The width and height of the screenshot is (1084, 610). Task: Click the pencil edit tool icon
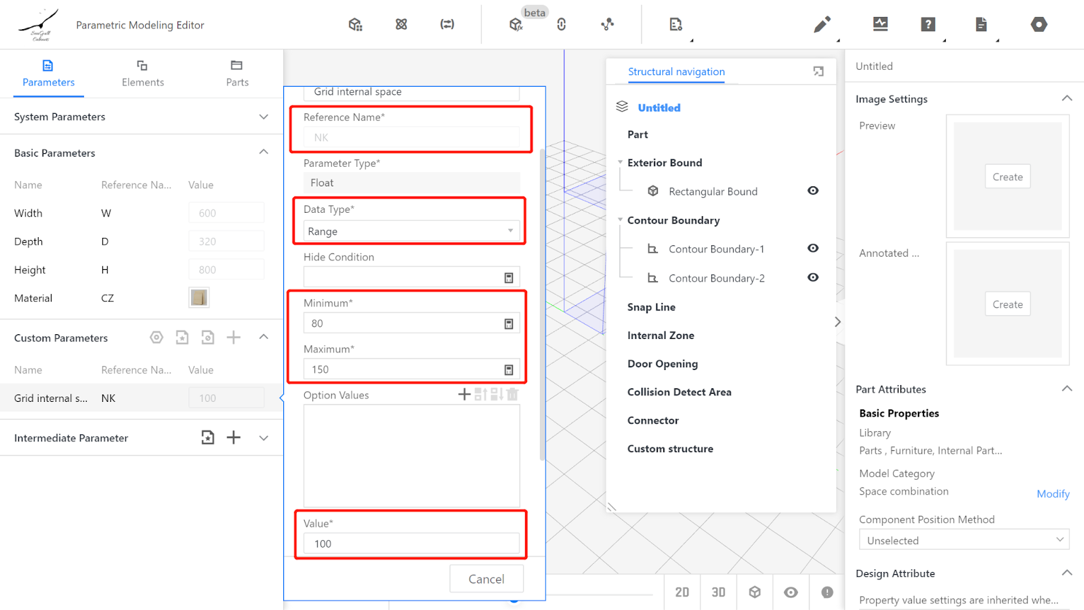pos(822,25)
